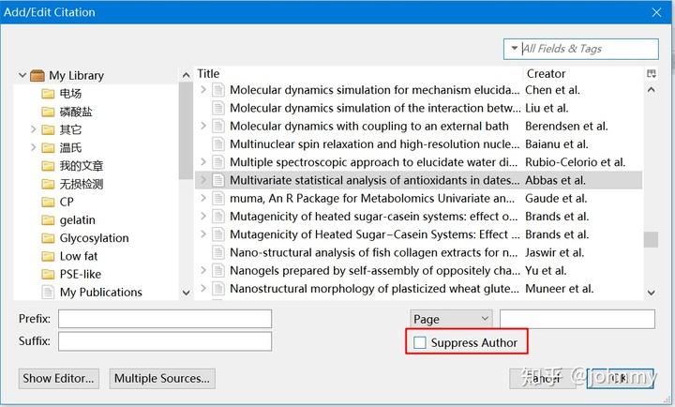Click document icon of Yu et al. item
The image size is (675, 407).
[218, 270]
